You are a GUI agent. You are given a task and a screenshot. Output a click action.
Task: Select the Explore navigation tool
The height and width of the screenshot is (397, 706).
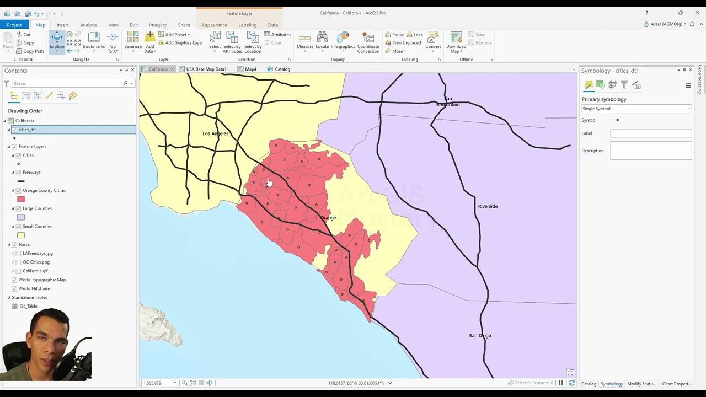(57, 41)
